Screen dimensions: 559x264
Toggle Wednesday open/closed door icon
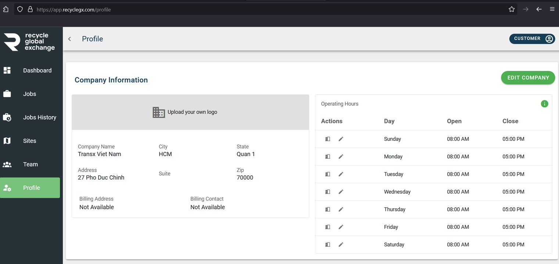[x=327, y=192]
